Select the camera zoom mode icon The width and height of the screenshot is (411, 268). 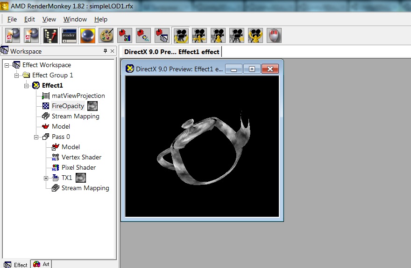tap(218, 35)
